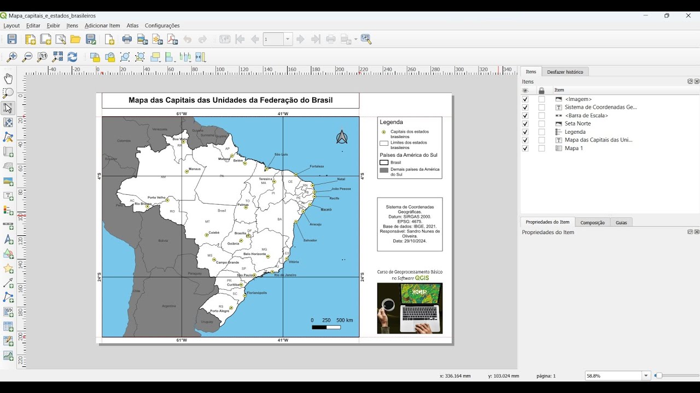Select Propriedades do Item tab
Image resolution: width=700 pixels, height=393 pixels.
click(547, 222)
